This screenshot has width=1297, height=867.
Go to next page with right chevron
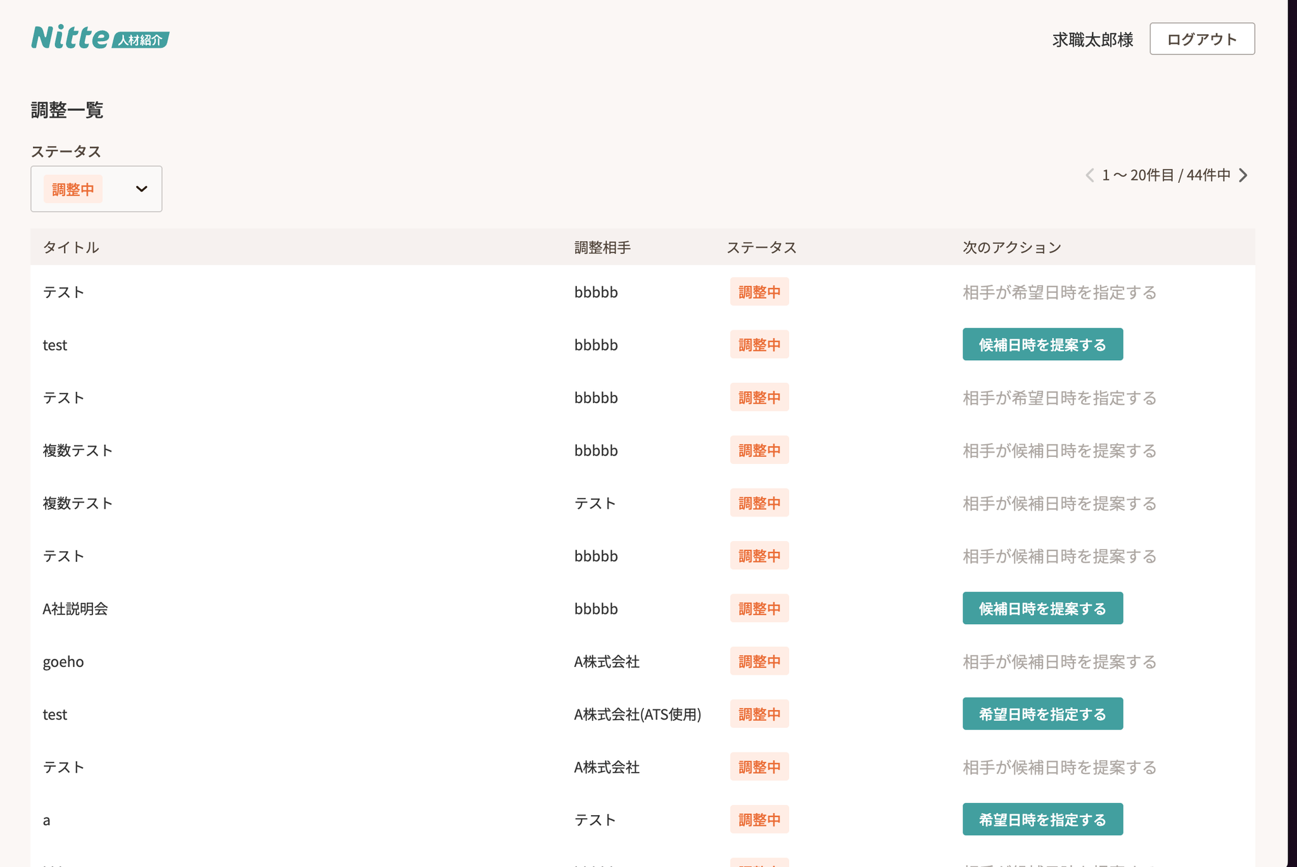coord(1243,175)
